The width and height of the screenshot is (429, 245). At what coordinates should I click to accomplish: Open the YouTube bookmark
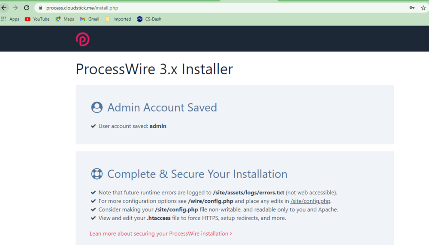[37, 19]
